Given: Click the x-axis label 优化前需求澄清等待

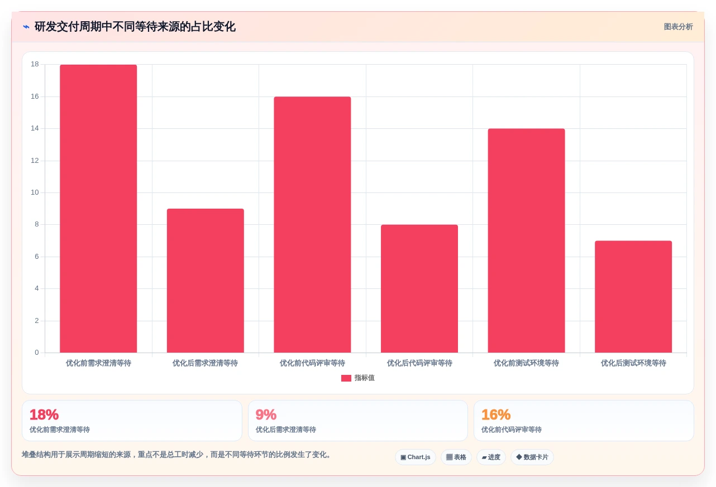Looking at the screenshot, I should click(x=98, y=363).
